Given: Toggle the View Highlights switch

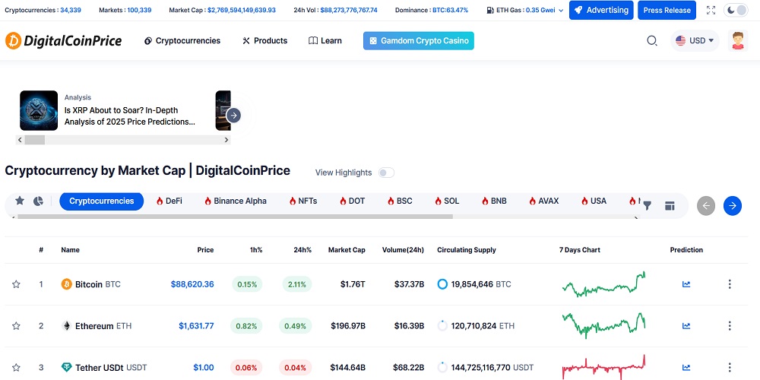Looking at the screenshot, I should coord(386,173).
